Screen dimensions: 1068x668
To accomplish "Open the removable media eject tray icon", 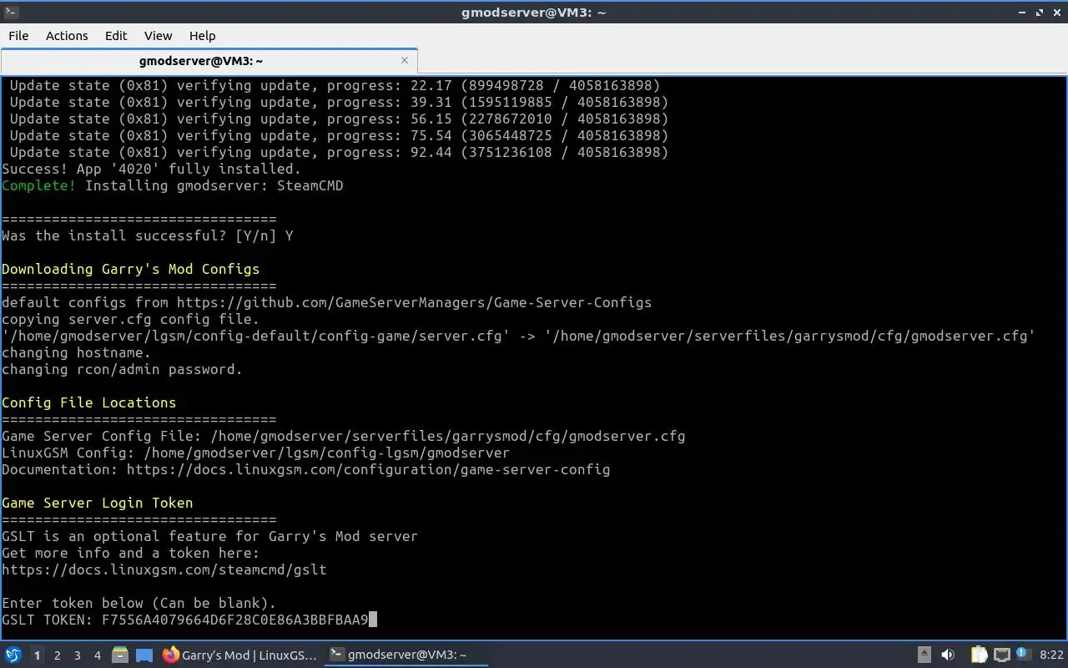I will [924, 655].
